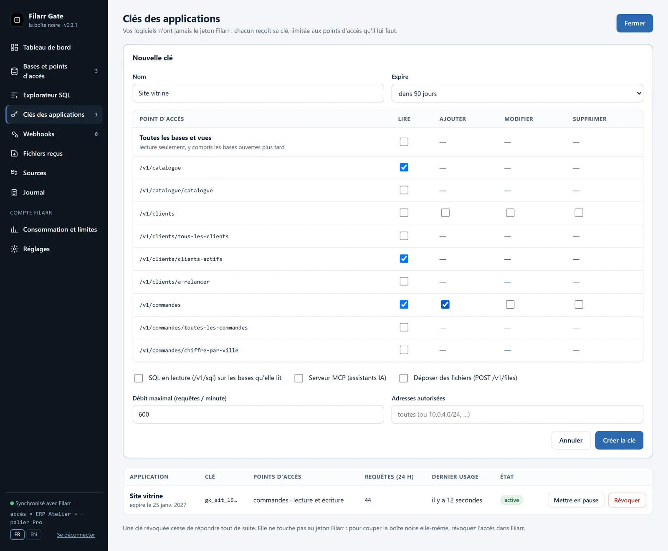Toggle Serveur MCP (assistants IA) checkbox

299,378
